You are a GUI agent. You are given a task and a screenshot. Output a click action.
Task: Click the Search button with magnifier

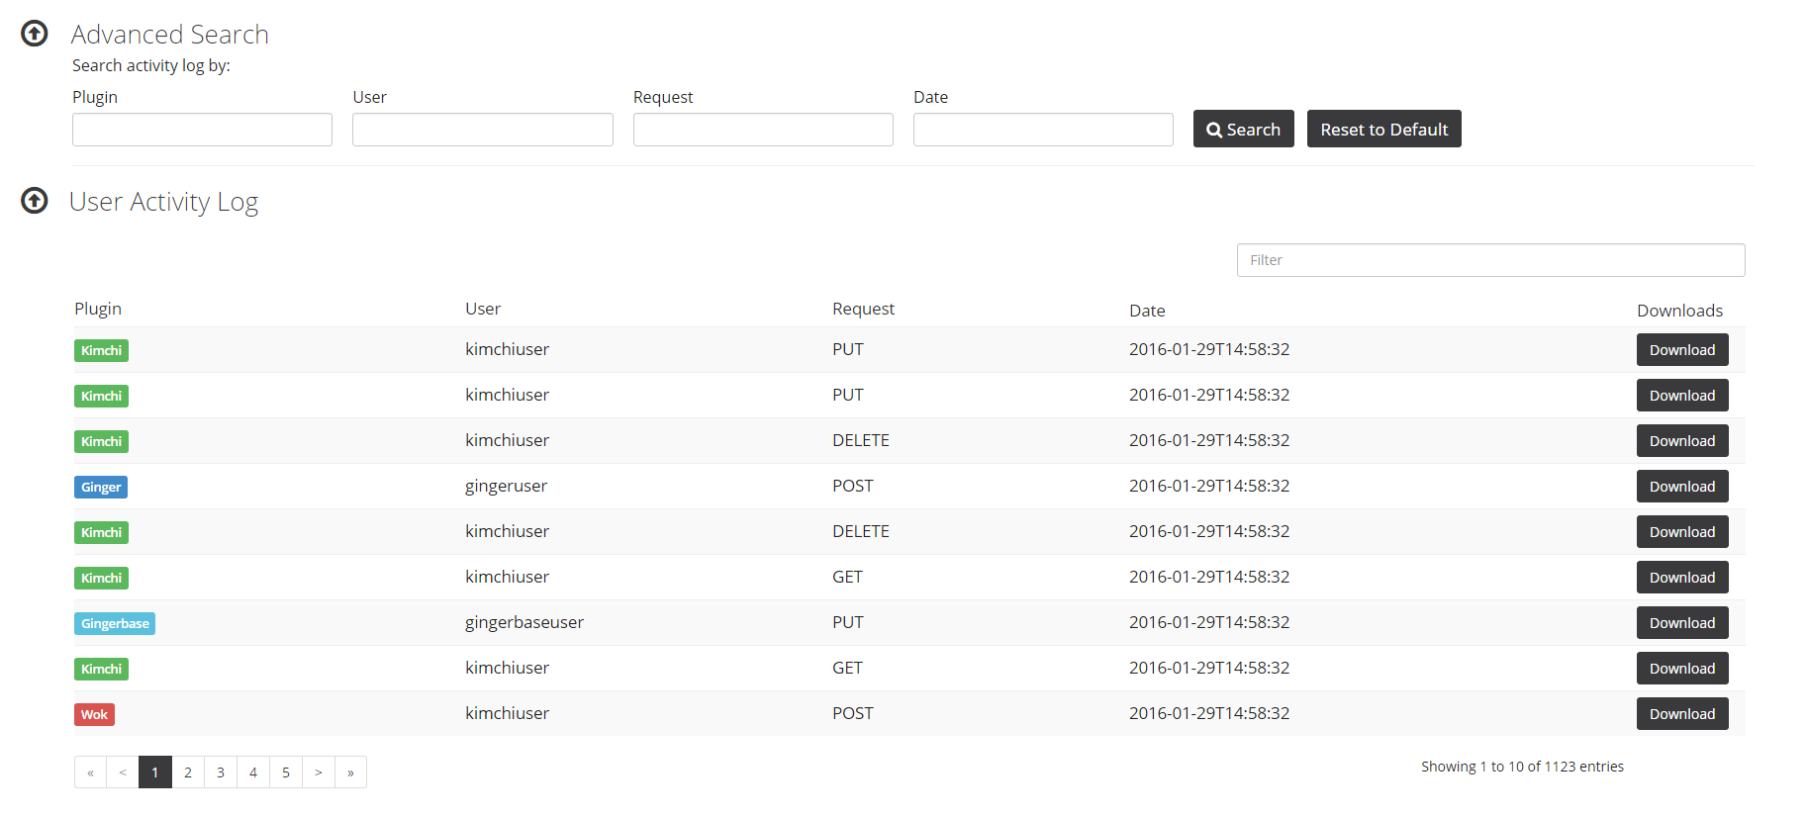pyautogui.click(x=1243, y=130)
